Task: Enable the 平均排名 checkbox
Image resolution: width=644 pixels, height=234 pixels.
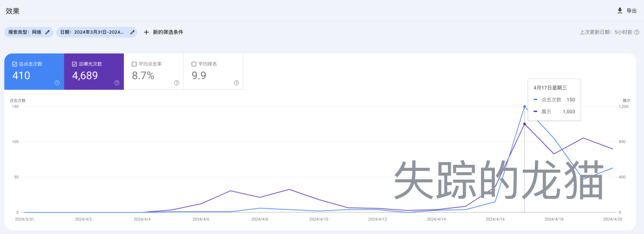Action: point(194,64)
